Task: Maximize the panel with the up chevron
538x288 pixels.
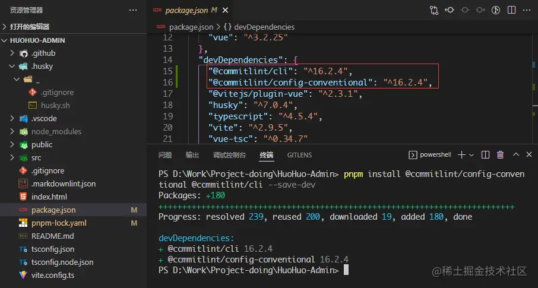Action: click(515, 155)
